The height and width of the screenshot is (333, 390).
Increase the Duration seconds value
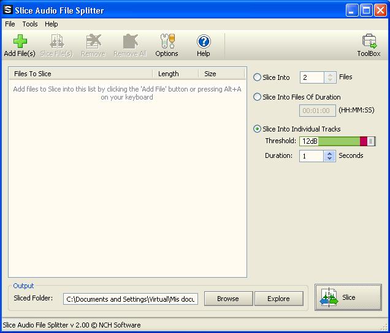[329, 154]
